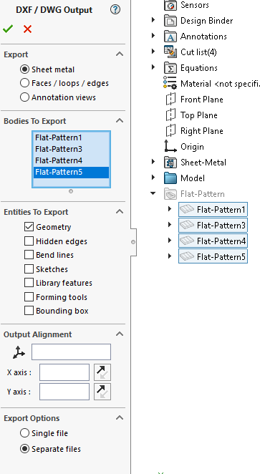Collapse the Bodies To Export section
The width and height of the screenshot is (260, 474).
pos(120,120)
